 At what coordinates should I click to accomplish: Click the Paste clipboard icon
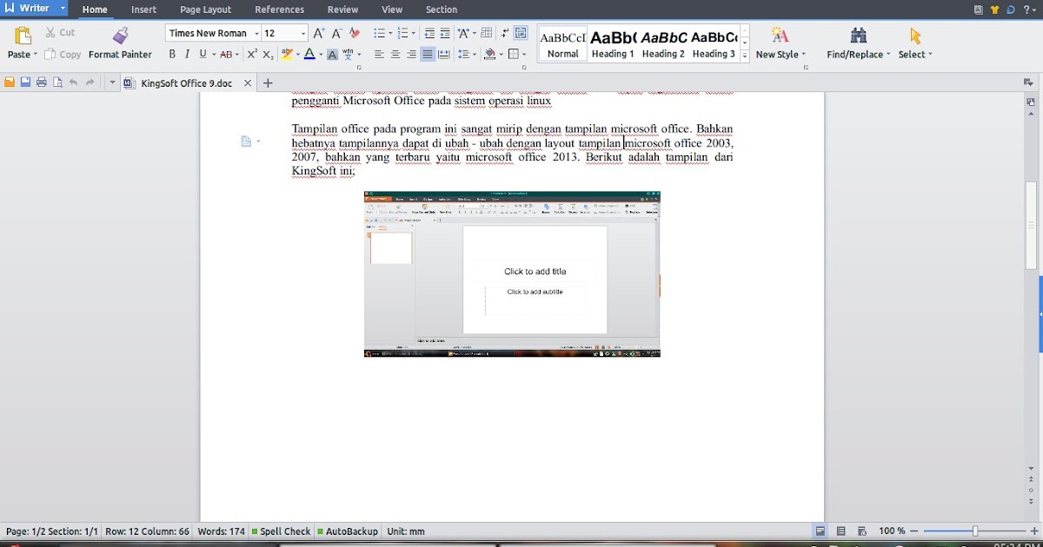[23, 35]
